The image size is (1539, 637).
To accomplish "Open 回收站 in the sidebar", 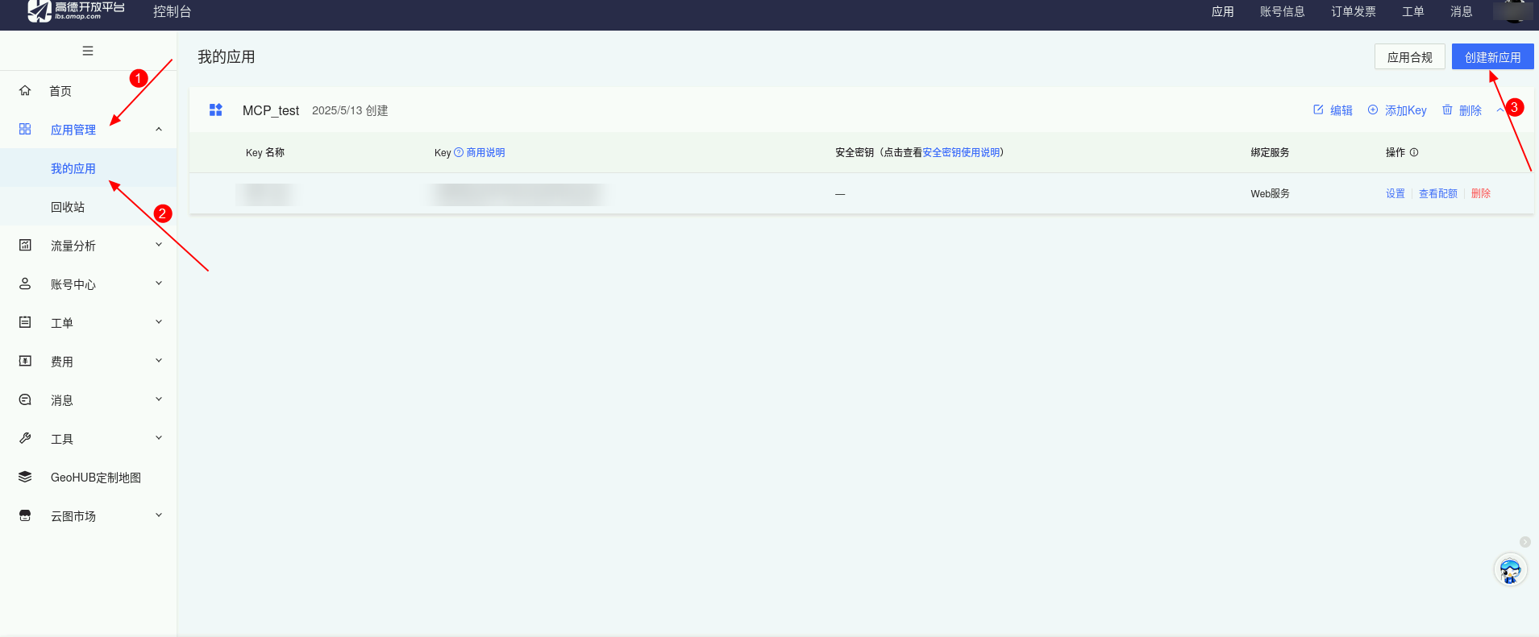I will 68,207.
